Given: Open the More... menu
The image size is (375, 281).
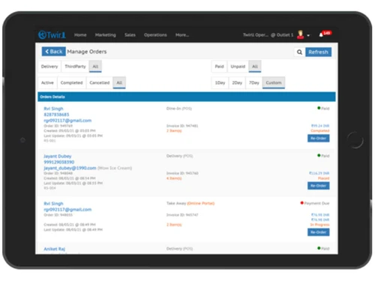Looking at the screenshot, I should tap(182, 35).
